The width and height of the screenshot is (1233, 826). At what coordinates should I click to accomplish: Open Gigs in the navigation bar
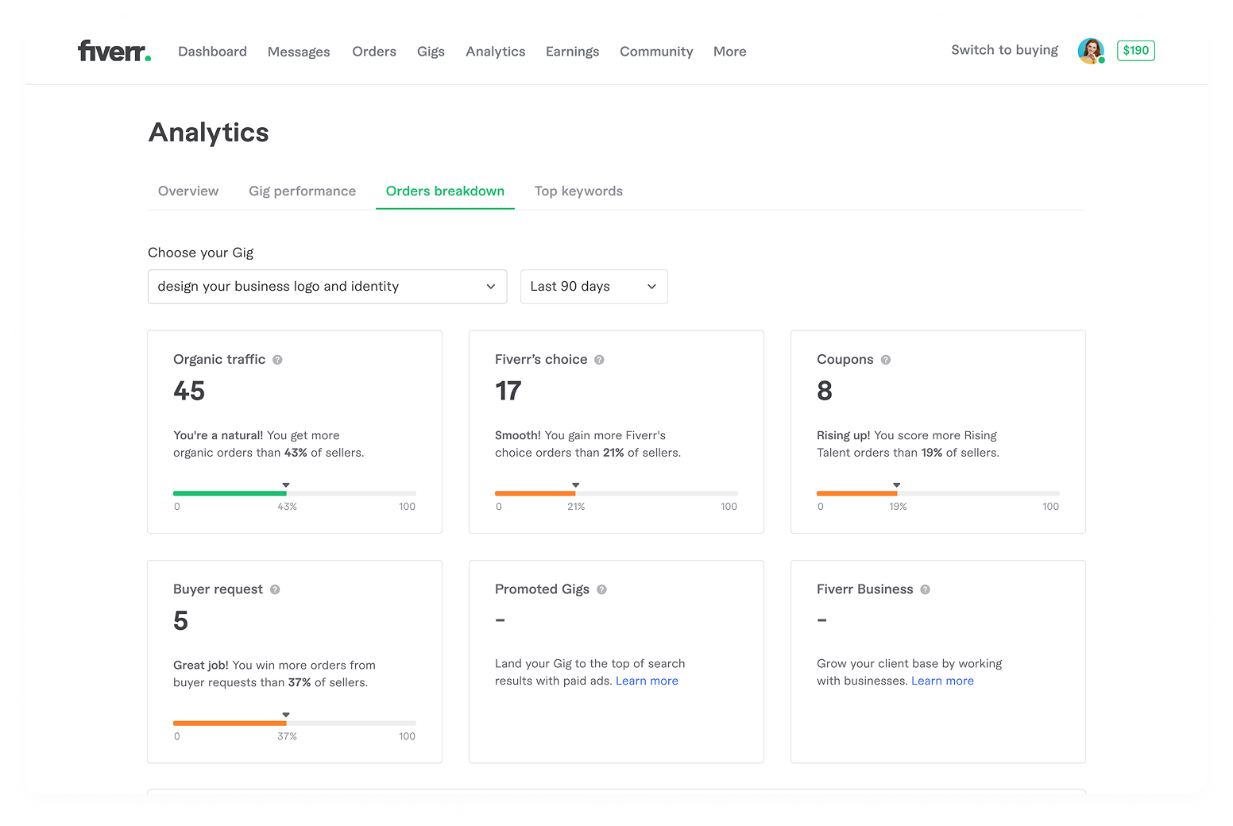click(431, 52)
